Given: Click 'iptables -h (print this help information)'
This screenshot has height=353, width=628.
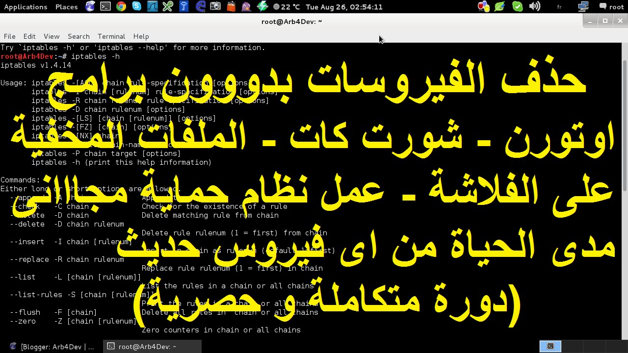Looking at the screenshot, I should tap(122, 162).
